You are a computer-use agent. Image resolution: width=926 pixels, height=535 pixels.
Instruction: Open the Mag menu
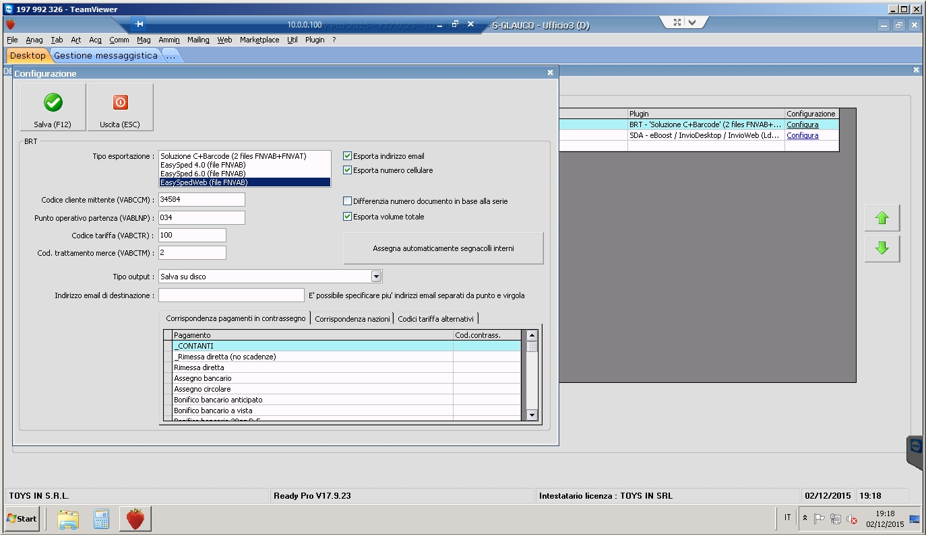click(144, 40)
